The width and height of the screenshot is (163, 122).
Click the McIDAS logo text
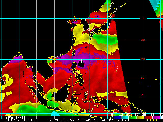(x=151, y=120)
